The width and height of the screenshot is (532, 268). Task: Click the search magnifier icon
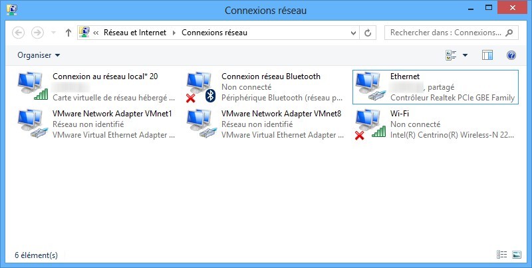coord(509,33)
